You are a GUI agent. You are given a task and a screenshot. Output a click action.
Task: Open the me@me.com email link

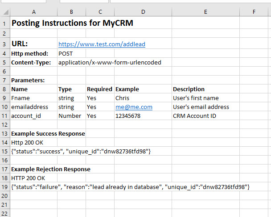pos(134,107)
